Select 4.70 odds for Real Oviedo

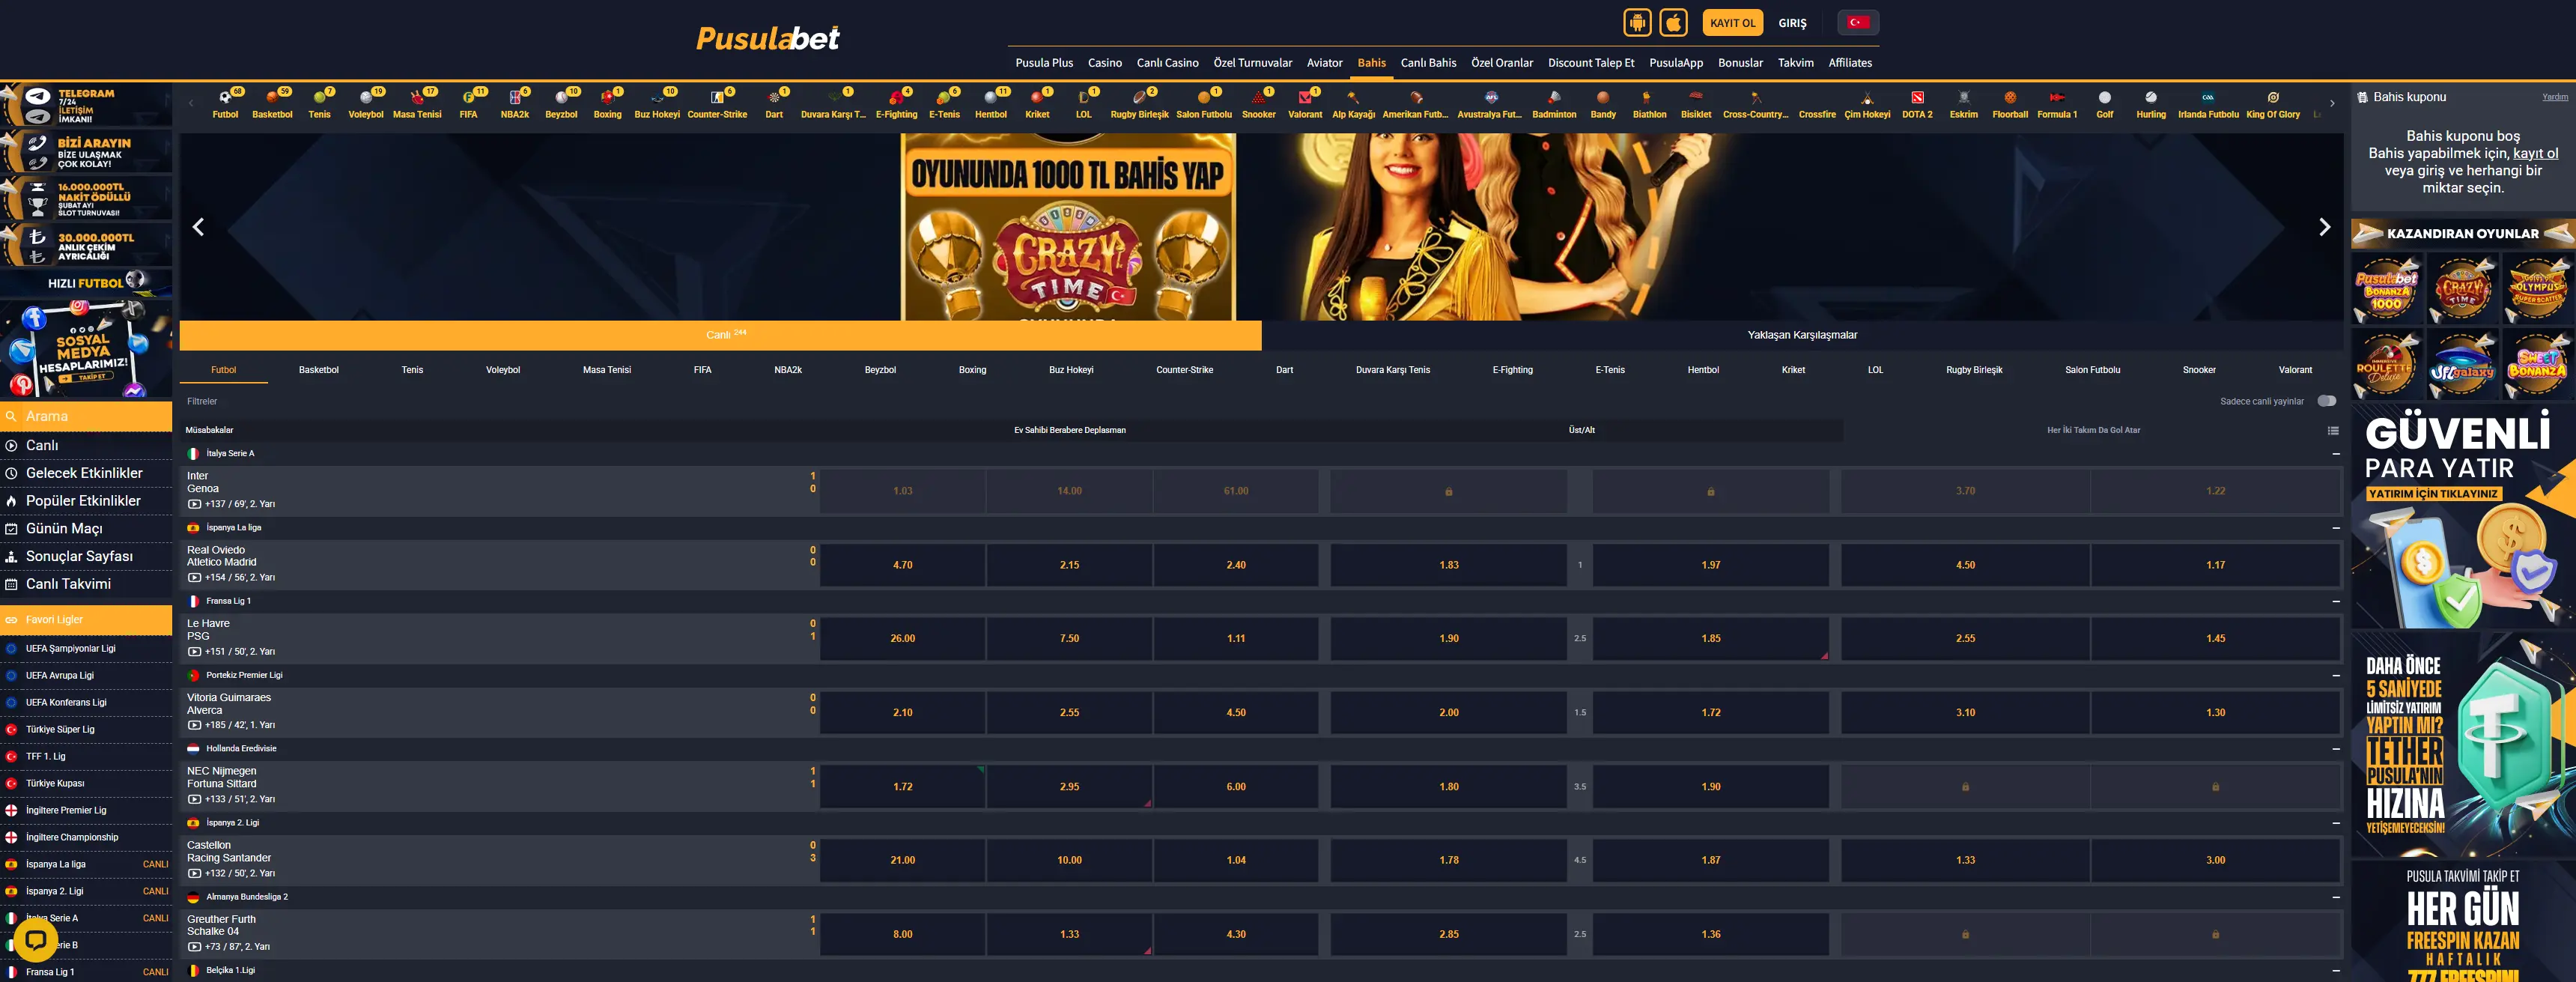(902, 565)
